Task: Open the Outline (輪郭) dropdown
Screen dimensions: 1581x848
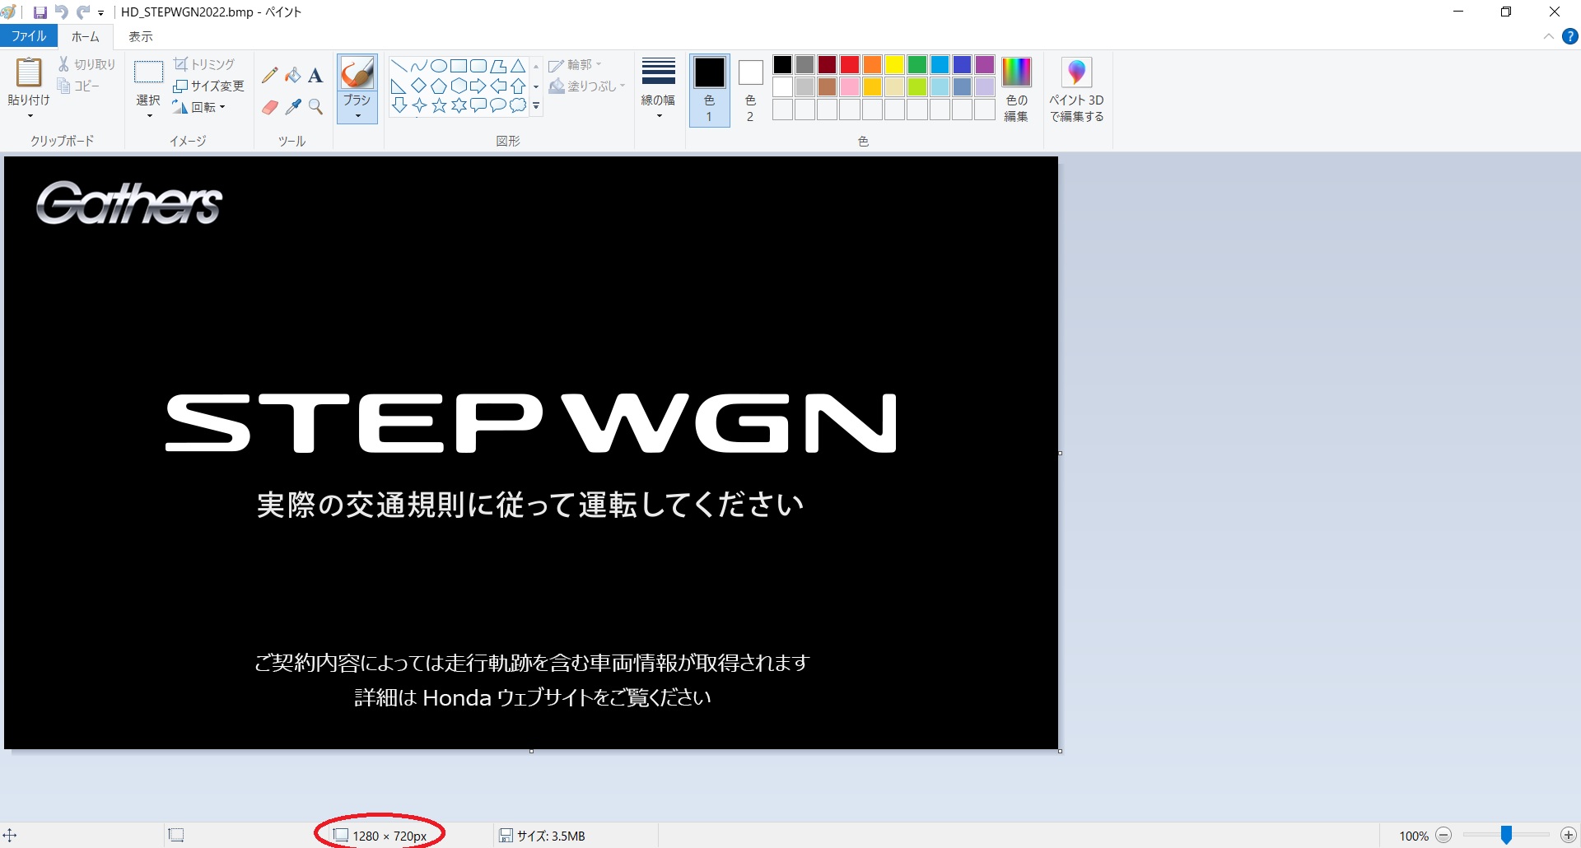Action: tap(576, 64)
